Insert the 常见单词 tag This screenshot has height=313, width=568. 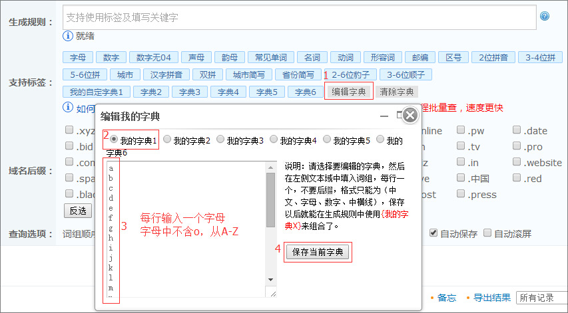(270, 58)
